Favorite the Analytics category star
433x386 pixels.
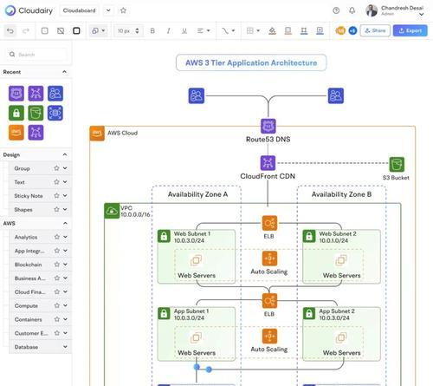57,237
